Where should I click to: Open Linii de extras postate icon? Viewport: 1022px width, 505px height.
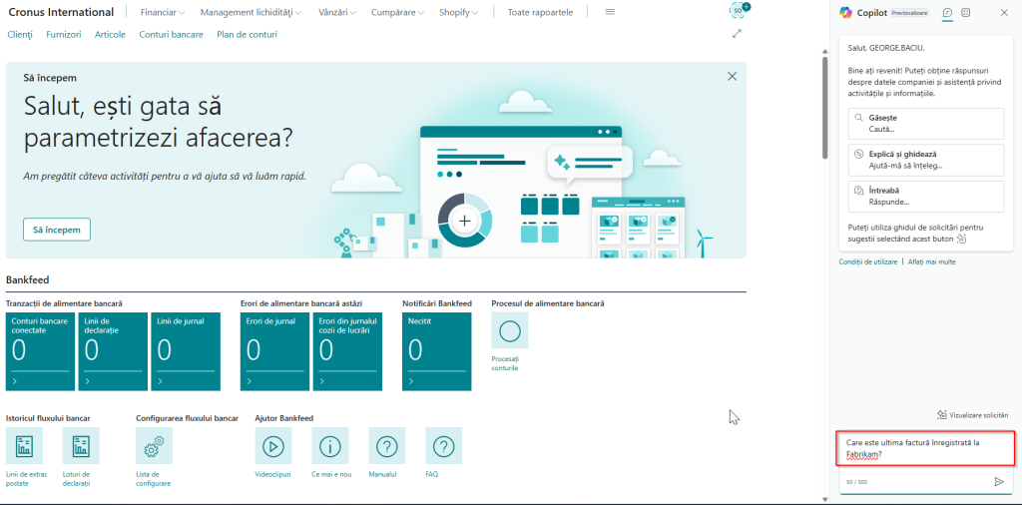(24, 446)
